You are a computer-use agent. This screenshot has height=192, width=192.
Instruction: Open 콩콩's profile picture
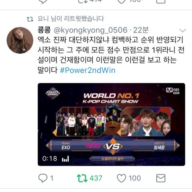pos(20,40)
